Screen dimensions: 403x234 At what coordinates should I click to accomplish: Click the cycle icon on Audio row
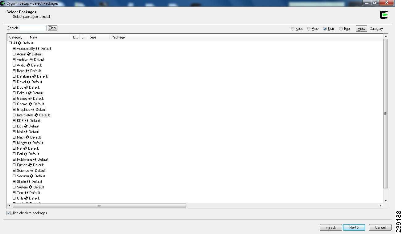(x=28, y=65)
